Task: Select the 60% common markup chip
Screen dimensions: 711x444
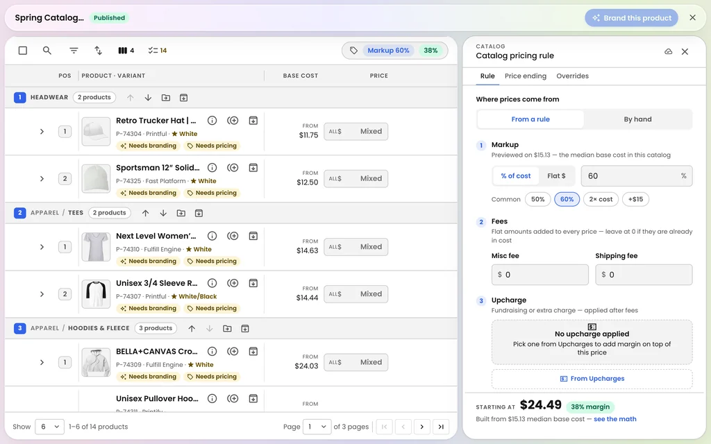Action: [x=567, y=199]
